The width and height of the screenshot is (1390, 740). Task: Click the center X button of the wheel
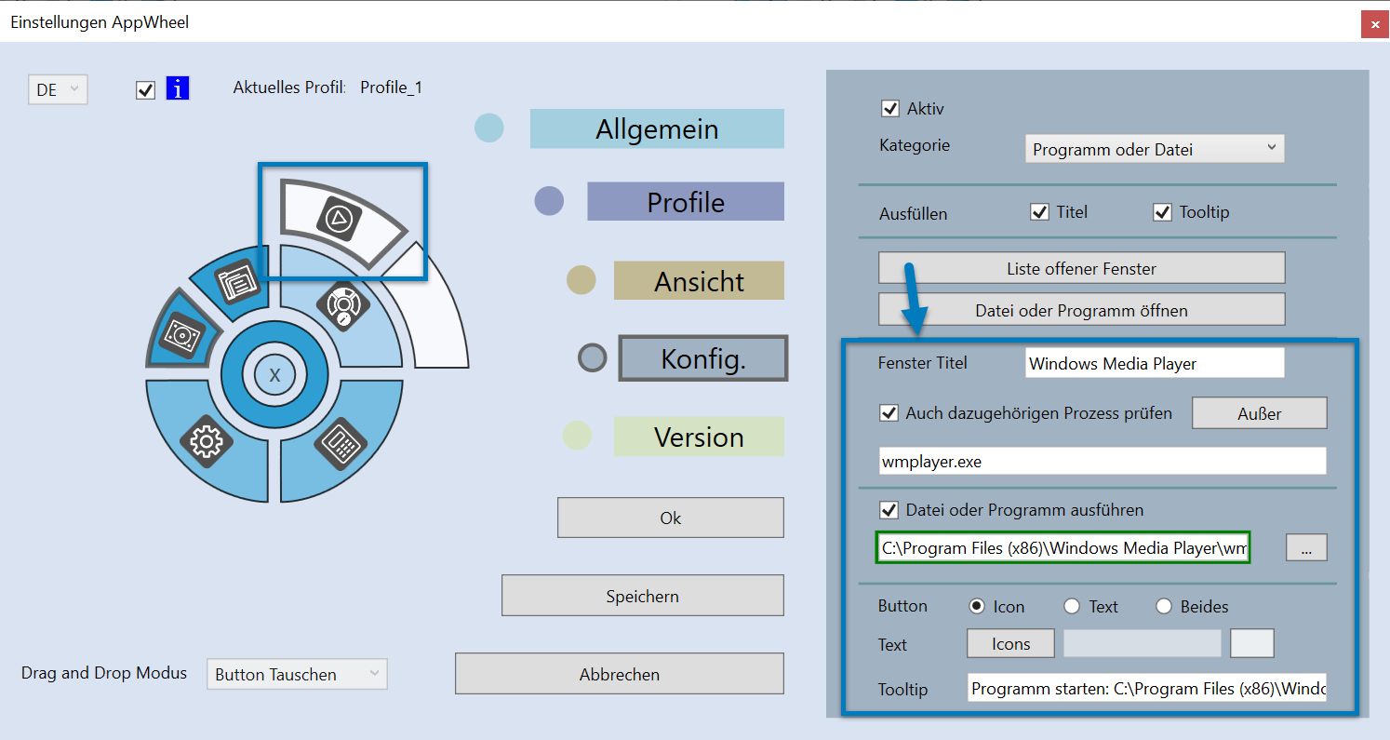pyautogui.click(x=273, y=374)
